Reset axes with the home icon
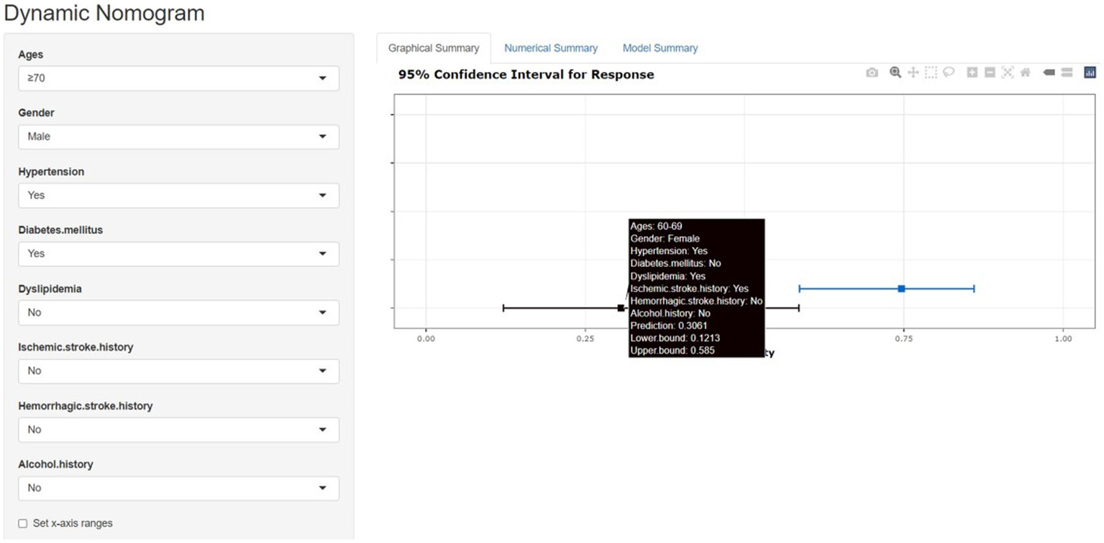The height and width of the screenshot is (543, 1104). click(x=1025, y=73)
